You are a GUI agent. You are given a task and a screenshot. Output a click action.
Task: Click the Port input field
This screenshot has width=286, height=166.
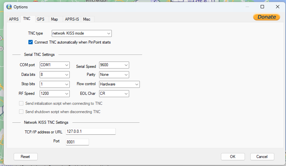(77, 142)
